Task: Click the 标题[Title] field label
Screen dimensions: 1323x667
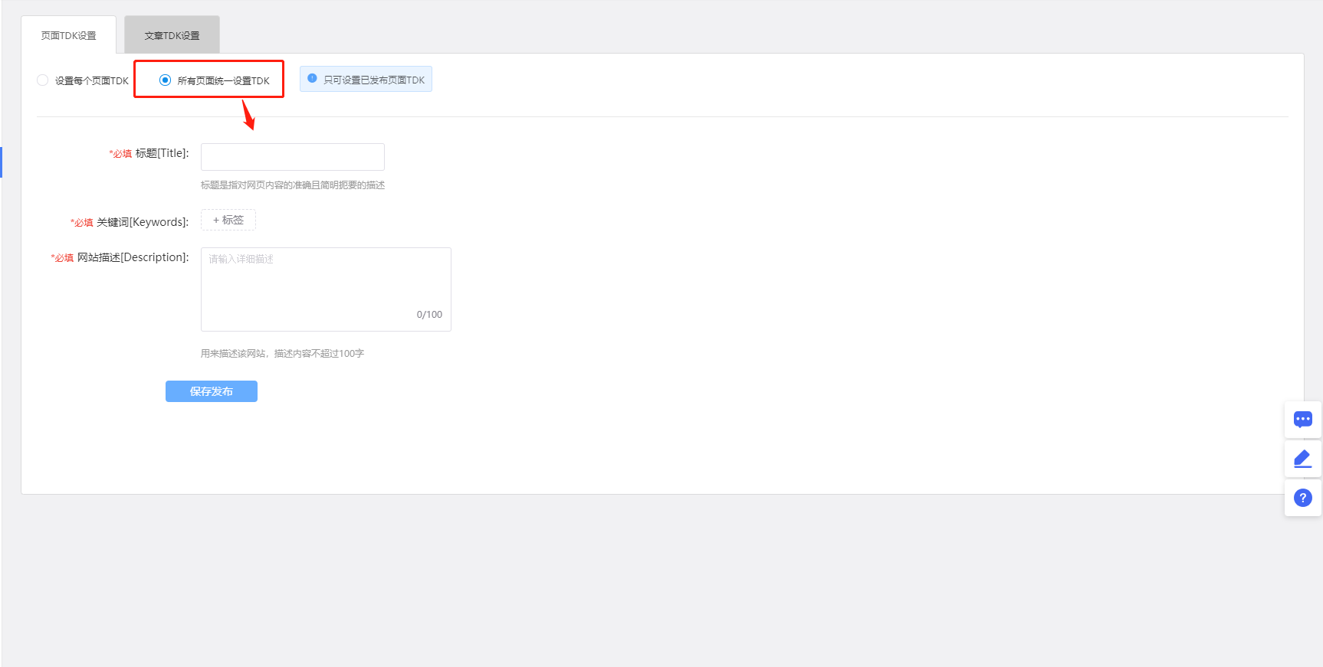Action: pyautogui.click(x=162, y=153)
